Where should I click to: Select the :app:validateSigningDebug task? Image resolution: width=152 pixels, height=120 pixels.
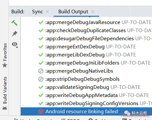(x=77, y=87)
